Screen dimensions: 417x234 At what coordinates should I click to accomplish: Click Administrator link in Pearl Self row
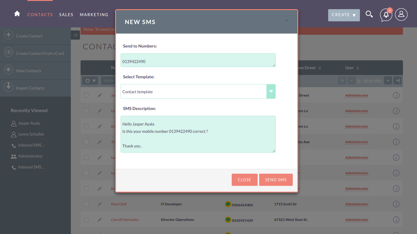(x=357, y=204)
